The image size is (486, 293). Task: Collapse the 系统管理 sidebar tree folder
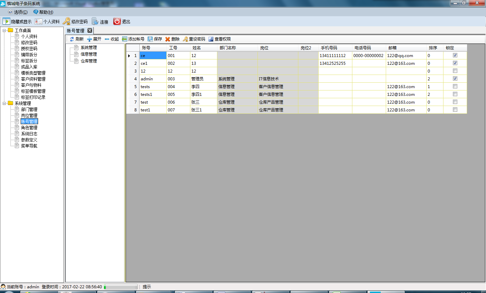pyautogui.click(x=4, y=103)
